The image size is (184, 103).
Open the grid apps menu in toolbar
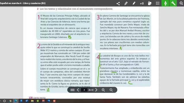pyautogui.click(x=158, y=3)
